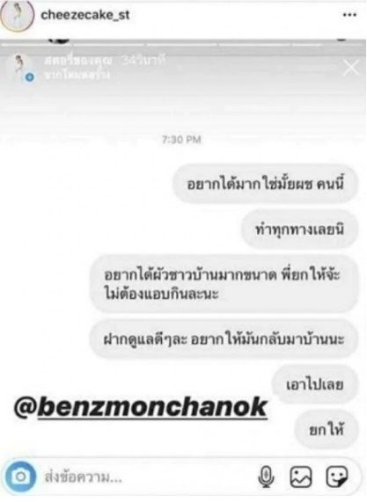Image resolution: width=367 pixels, height=502 pixels.
Task: Select the first message ending คนนี้
Action: pos(266,184)
